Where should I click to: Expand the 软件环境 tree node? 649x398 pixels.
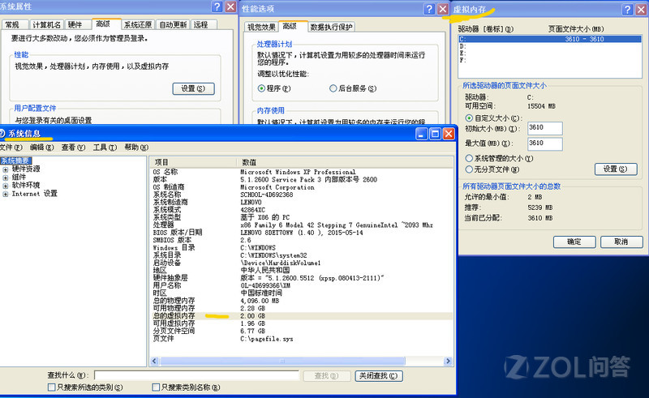(6, 186)
